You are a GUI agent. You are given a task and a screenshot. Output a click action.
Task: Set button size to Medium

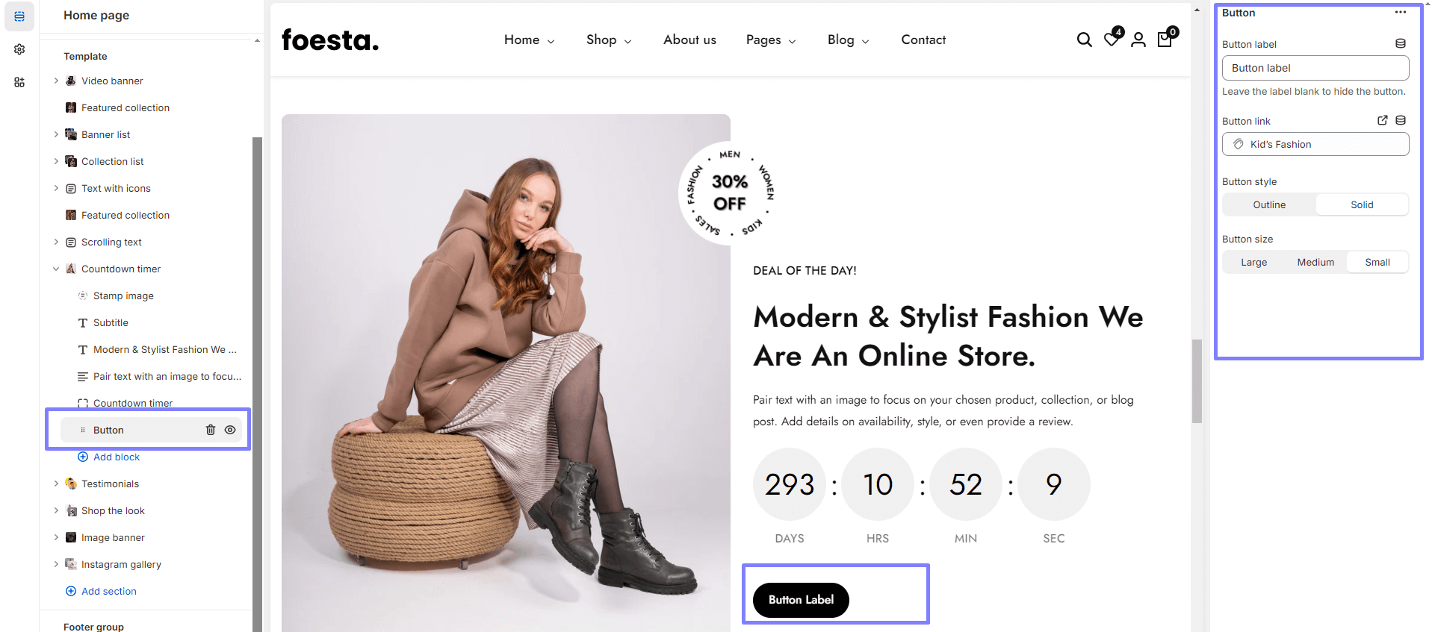tap(1315, 262)
